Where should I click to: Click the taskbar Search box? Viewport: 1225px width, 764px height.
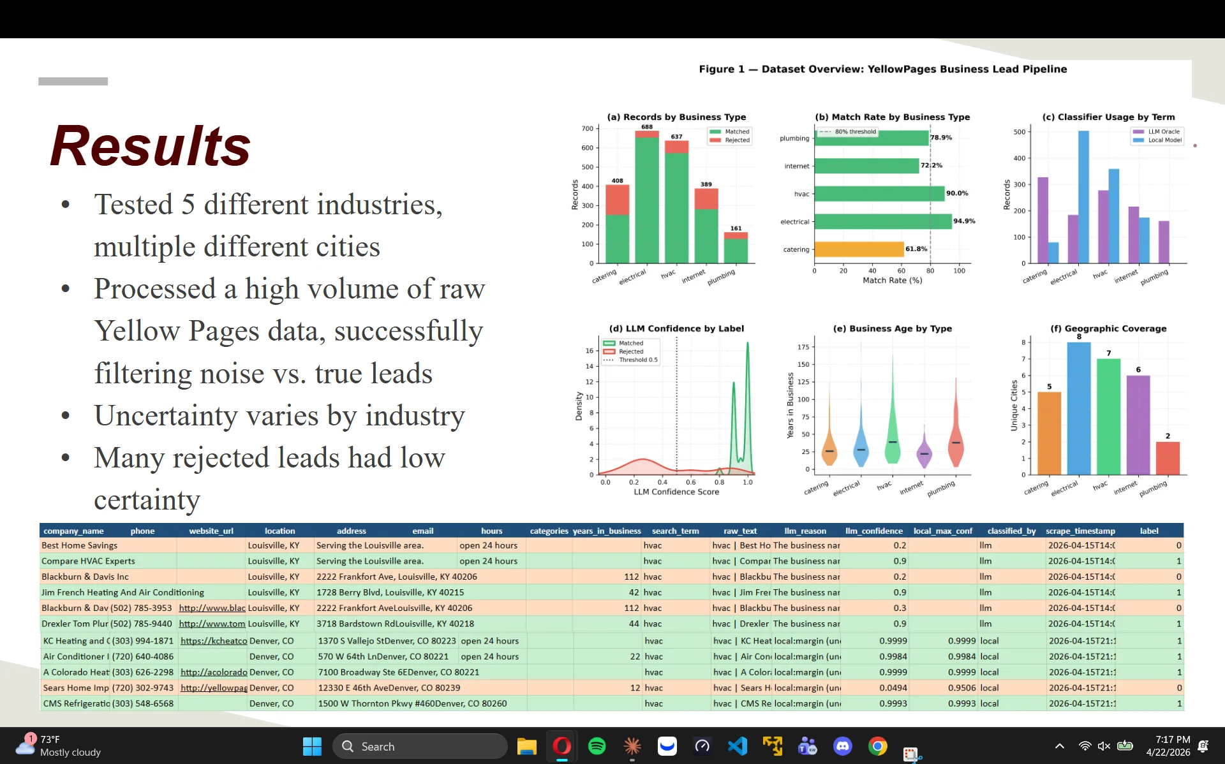(x=420, y=746)
